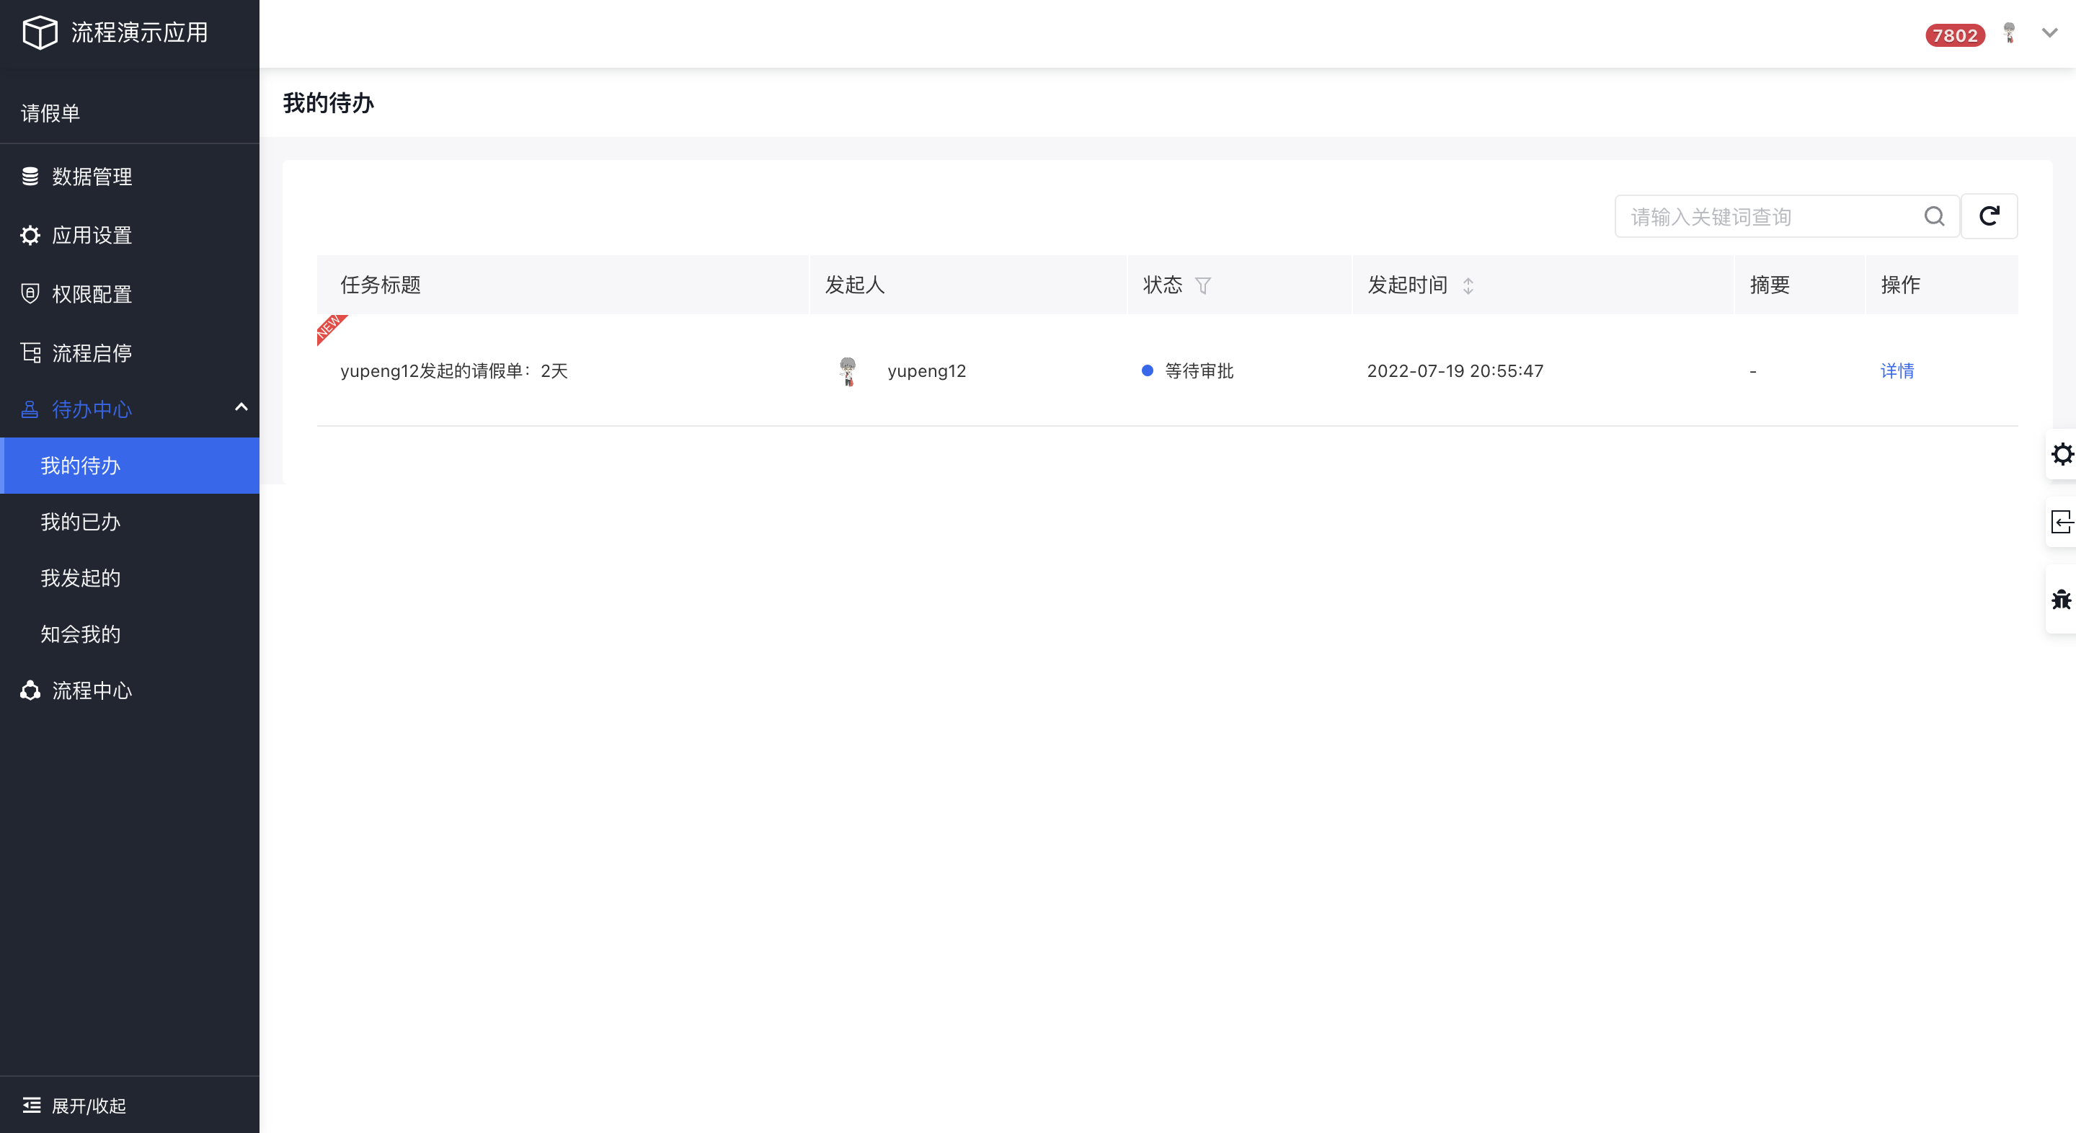Open the user dropdown chevron

pos(2049,33)
